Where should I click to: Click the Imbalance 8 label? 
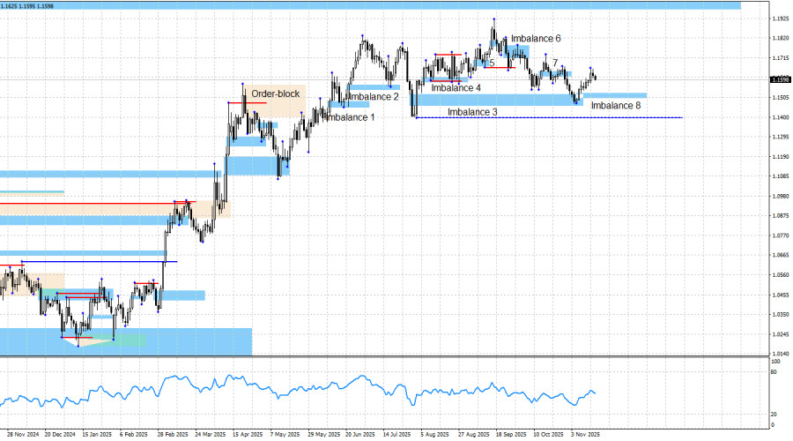tap(616, 106)
